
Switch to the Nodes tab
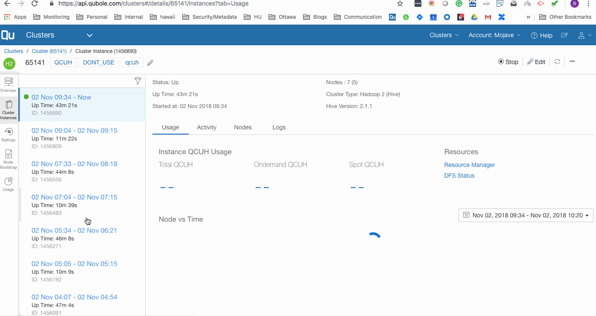[x=243, y=127]
